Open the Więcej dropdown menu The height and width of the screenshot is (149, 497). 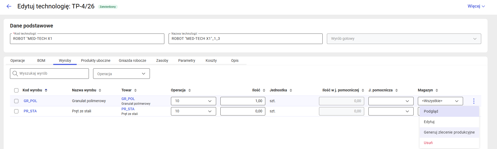tap(476, 6)
